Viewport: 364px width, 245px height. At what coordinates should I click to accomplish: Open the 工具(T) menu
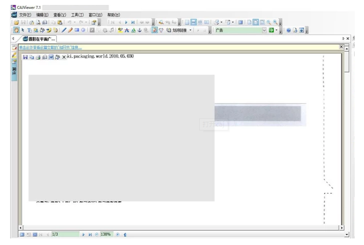click(x=77, y=15)
